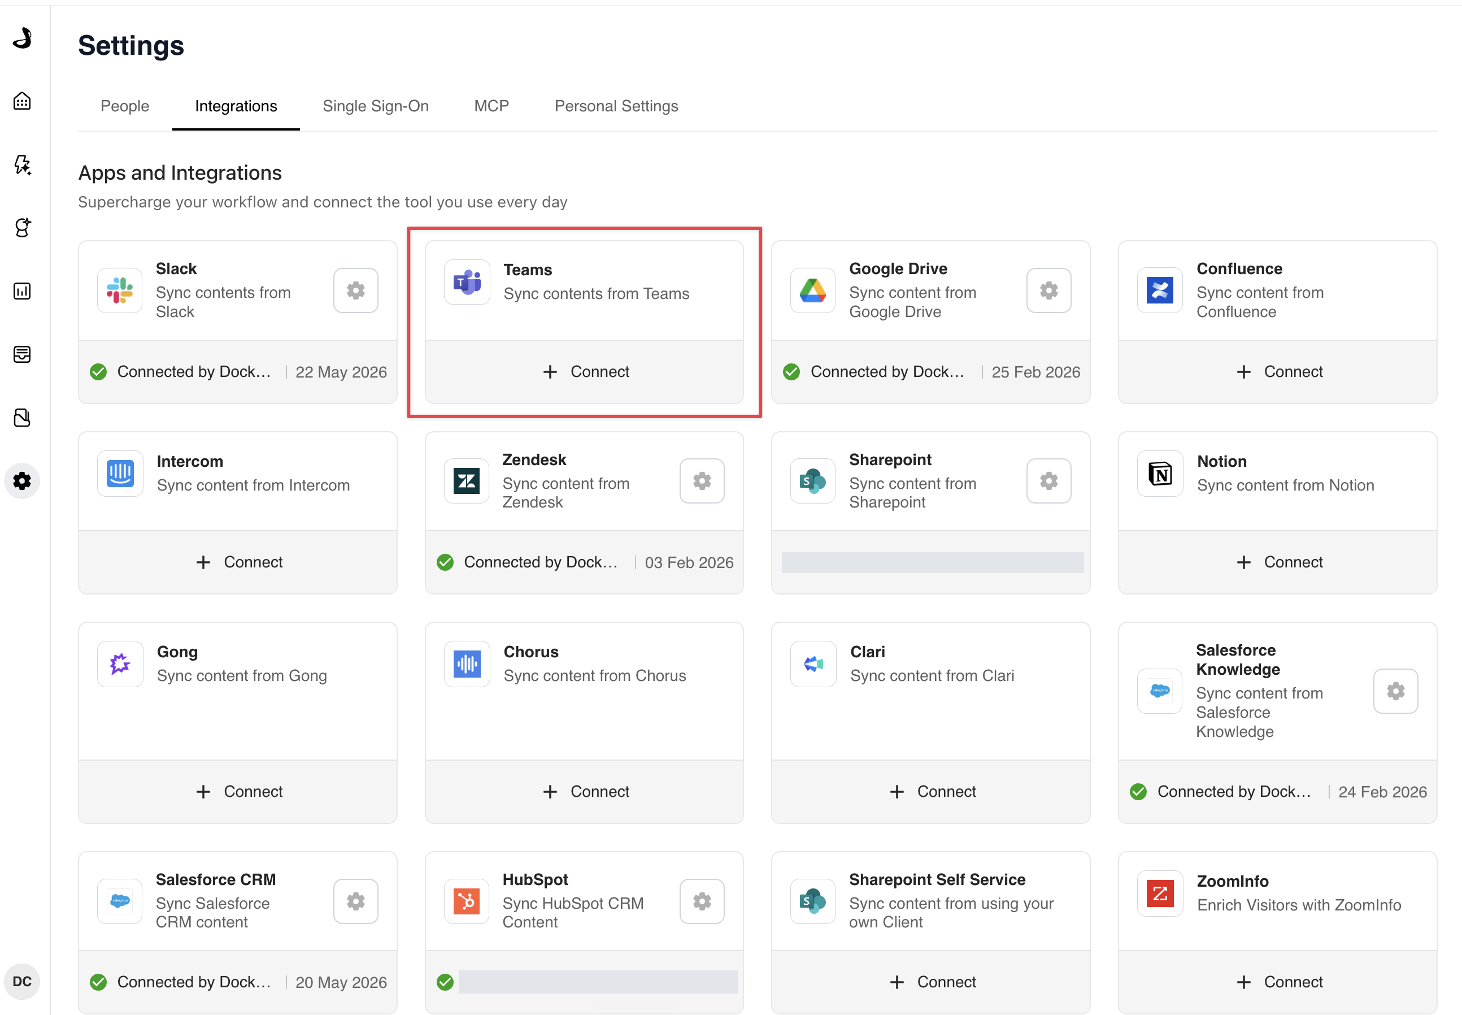Open the MCP tab
The image size is (1462, 1015).
point(491,106)
